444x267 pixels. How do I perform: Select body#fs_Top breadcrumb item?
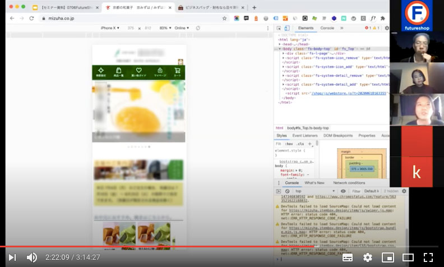(x=308, y=128)
